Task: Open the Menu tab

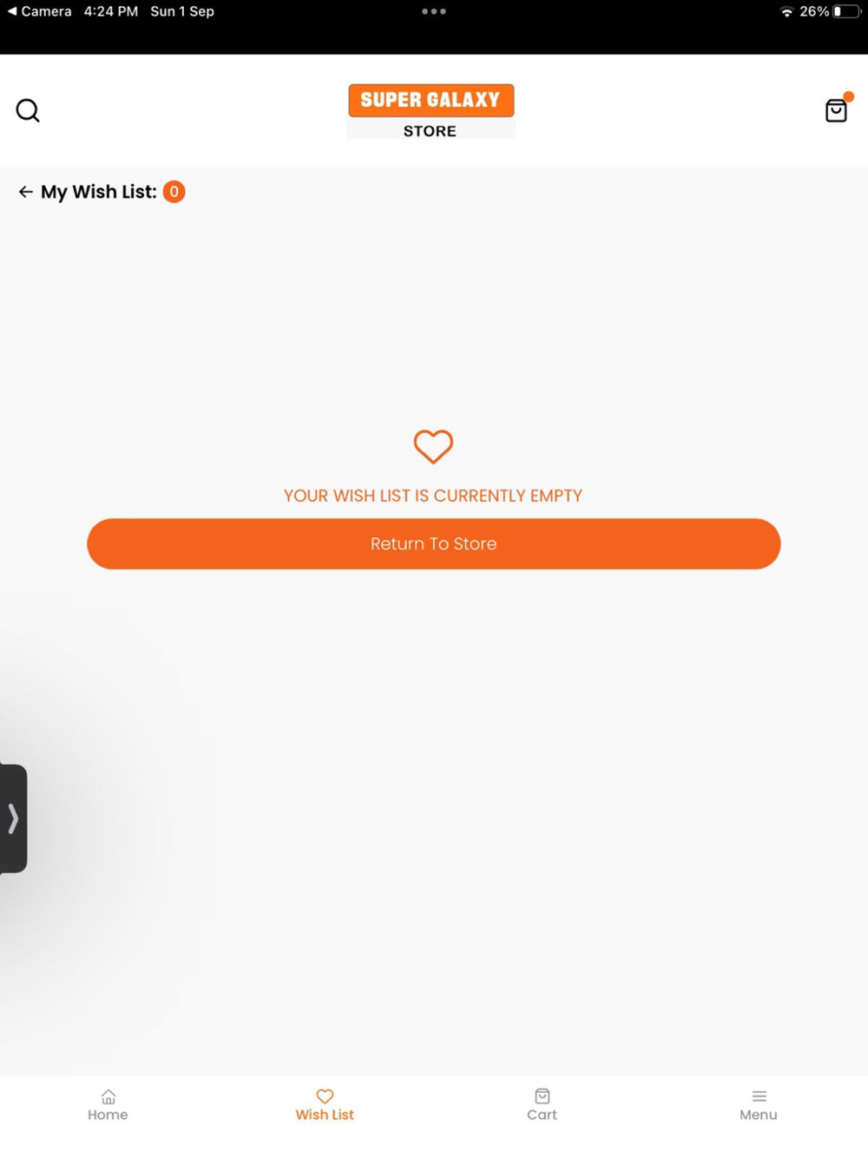Action: click(x=759, y=1105)
